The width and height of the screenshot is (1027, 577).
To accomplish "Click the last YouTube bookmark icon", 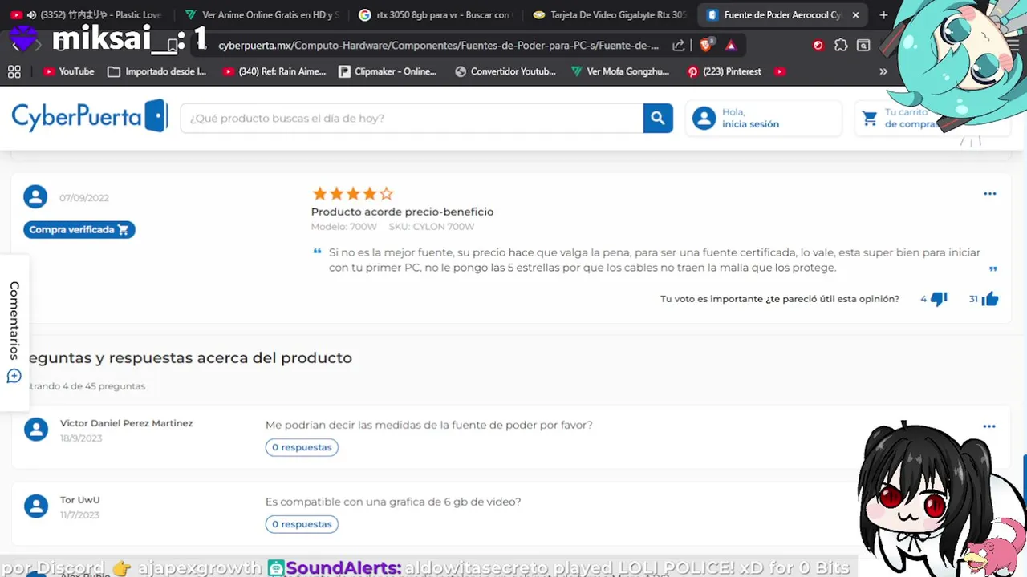I will (x=780, y=71).
